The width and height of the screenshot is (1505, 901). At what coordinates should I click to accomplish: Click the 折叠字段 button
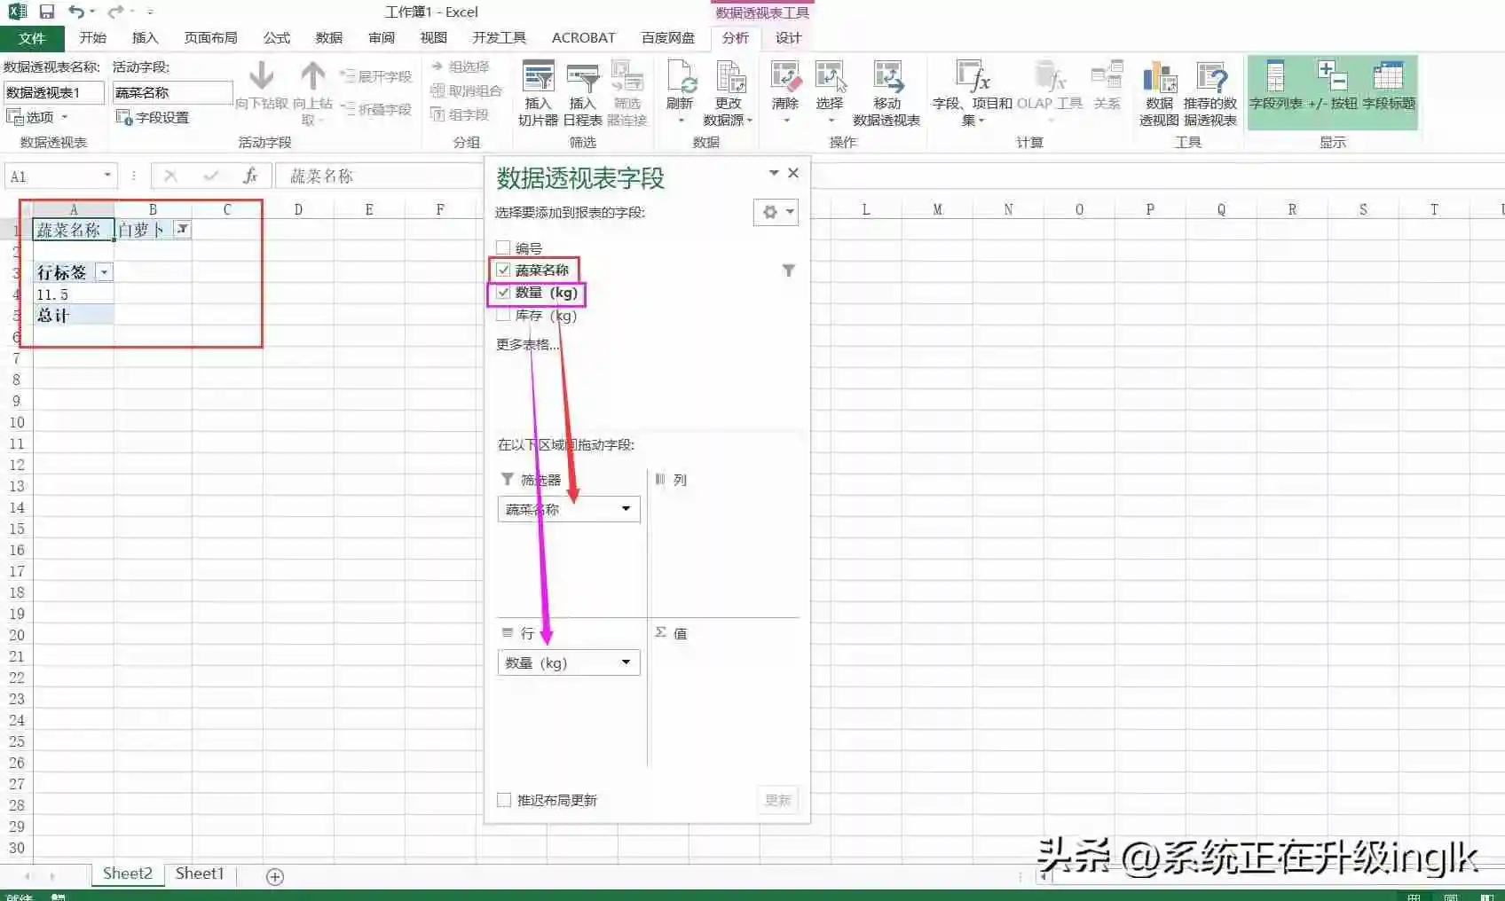(x=376, y=109)
